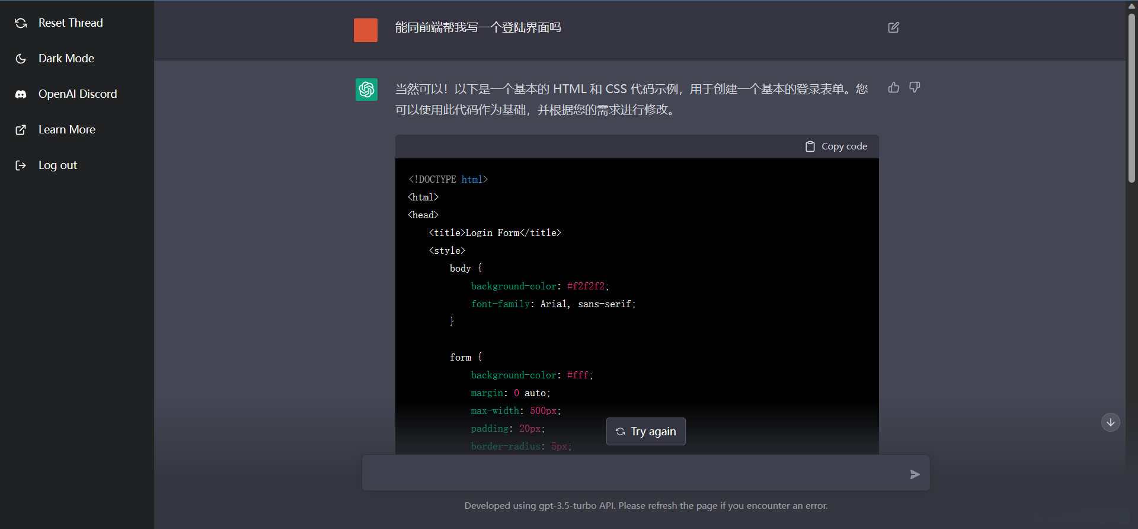The height and width of the screenshot is (529, 1138).
Task: Click the orange user avatar
Action: tap(366, 30)
